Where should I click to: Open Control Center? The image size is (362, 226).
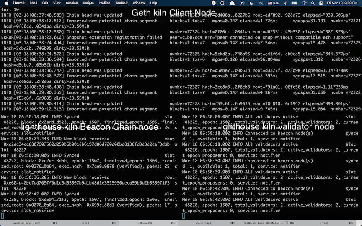(x=321, y=3)
